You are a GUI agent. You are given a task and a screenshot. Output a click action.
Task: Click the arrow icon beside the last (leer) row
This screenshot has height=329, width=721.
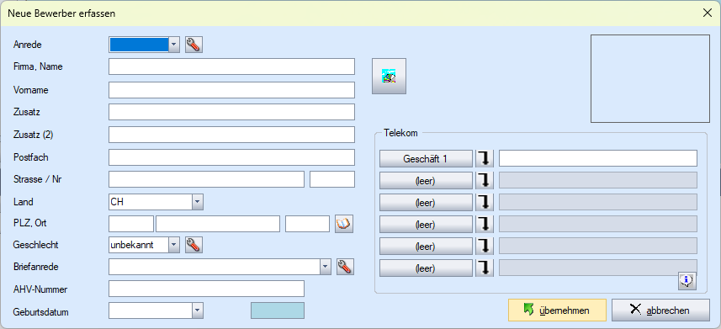click(485, 268)
